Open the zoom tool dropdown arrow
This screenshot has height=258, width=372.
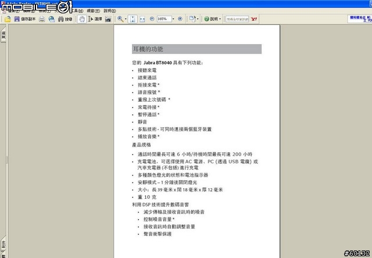126,19
